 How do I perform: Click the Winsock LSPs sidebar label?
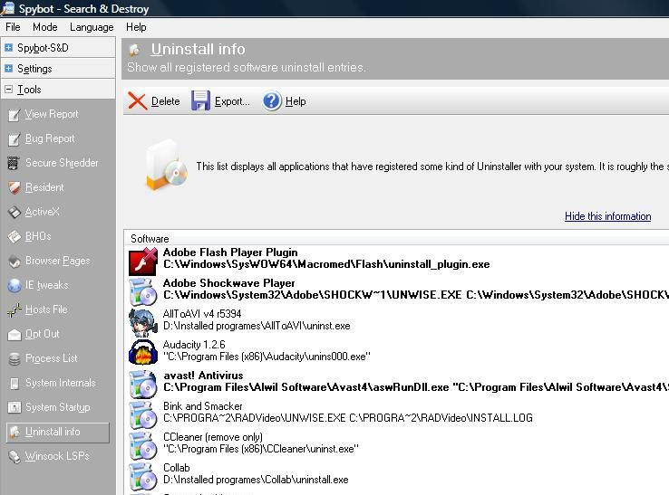57,456
